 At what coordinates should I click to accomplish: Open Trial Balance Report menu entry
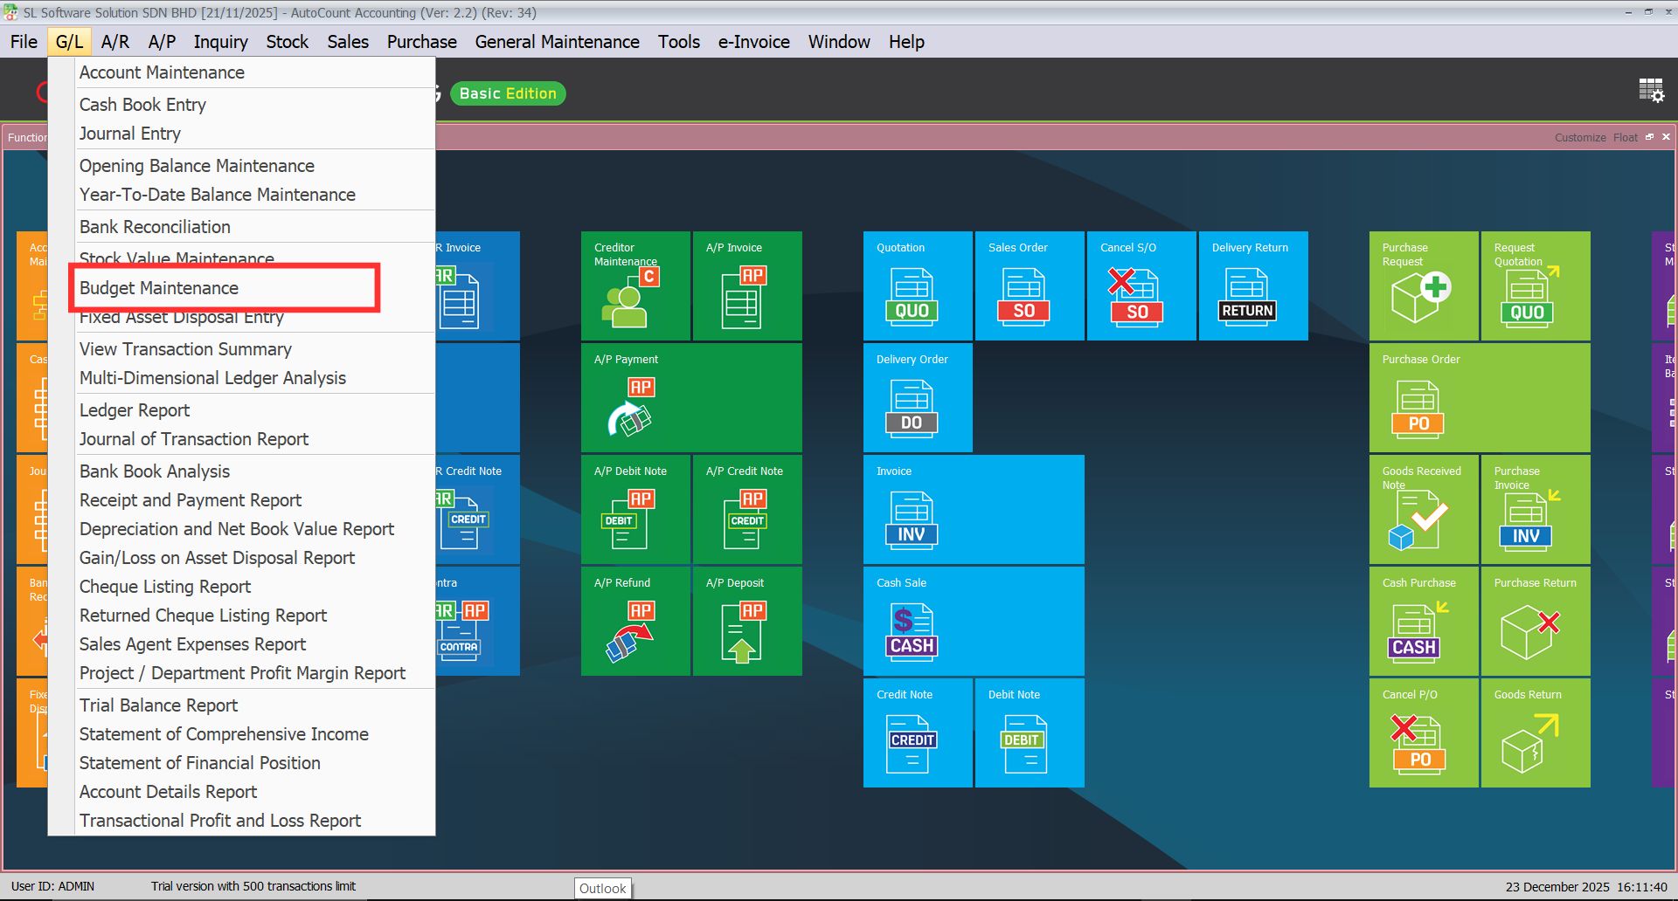(x=158, y=705)
